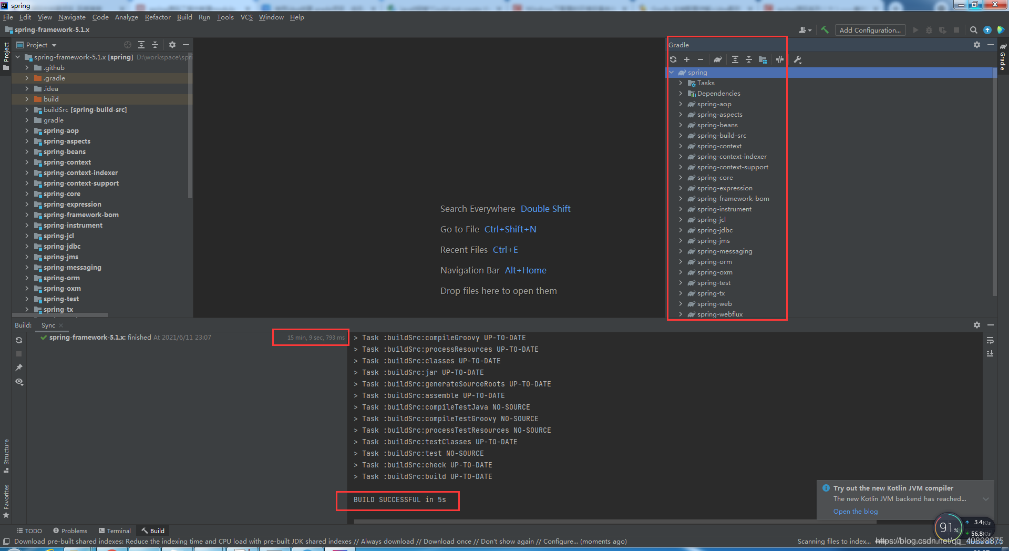Screen dimensions: 1009x551
Task: Toggle Favorites side stripe button
Action: click(x=6, y=501)
